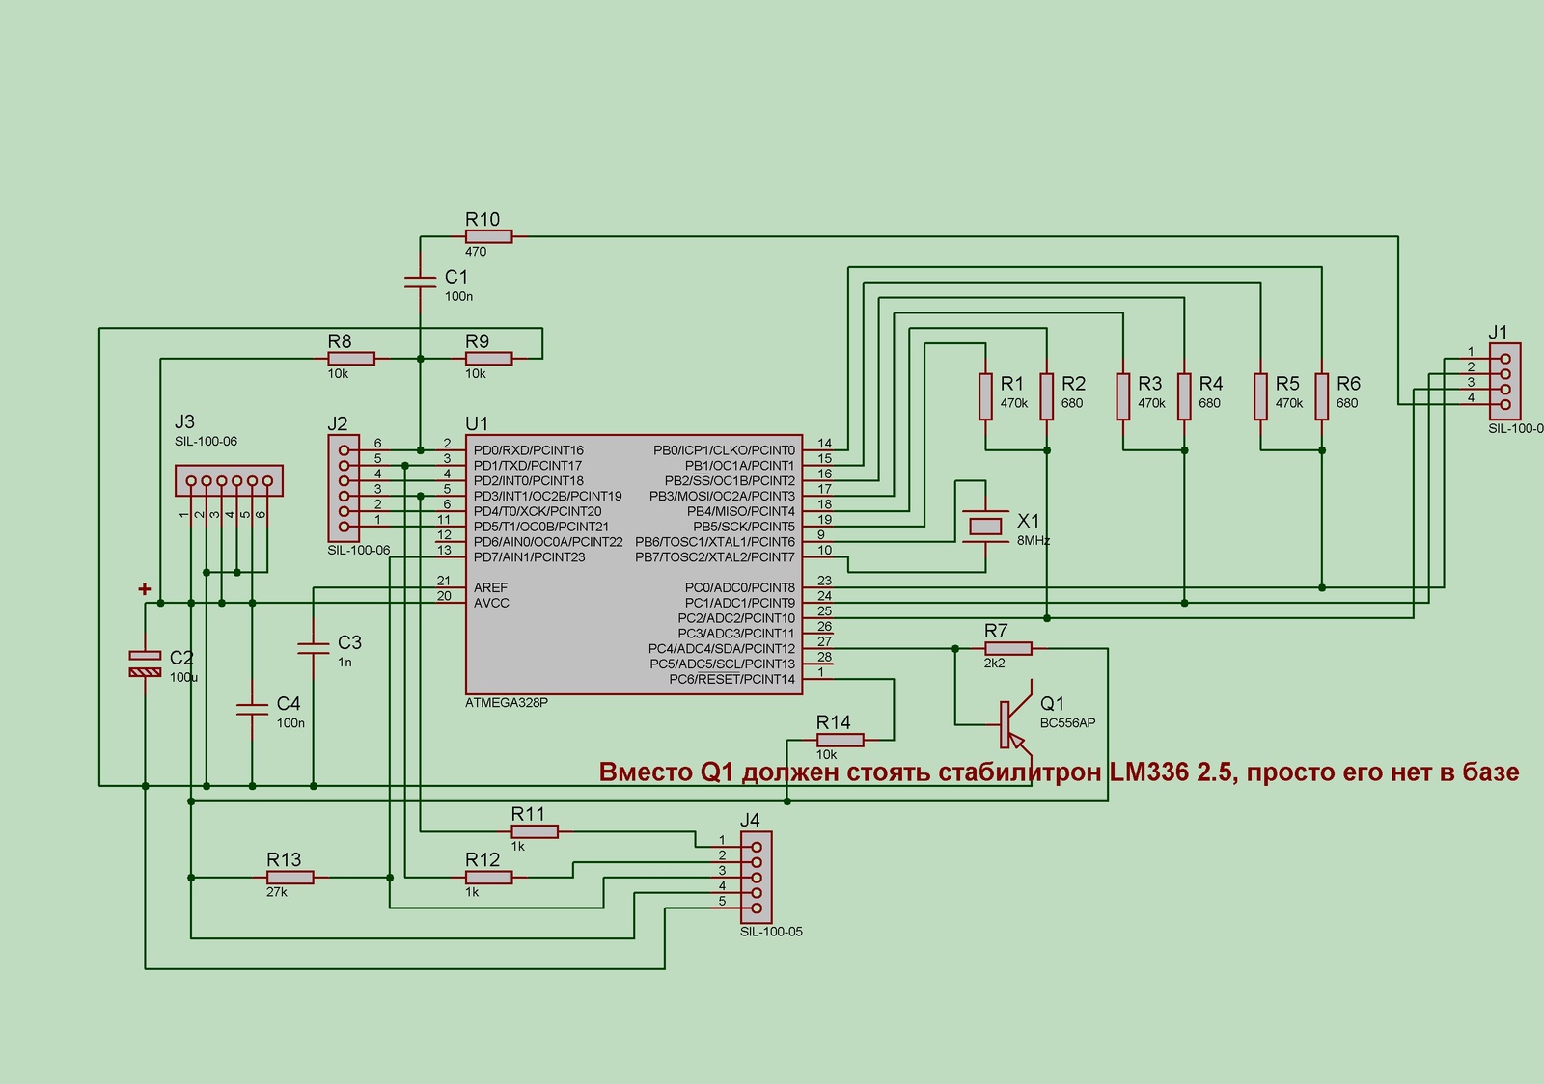This screenshot has height=1084, width=1544.
Task: Select resistor R10 470 symbol
Action: (489, 236)
